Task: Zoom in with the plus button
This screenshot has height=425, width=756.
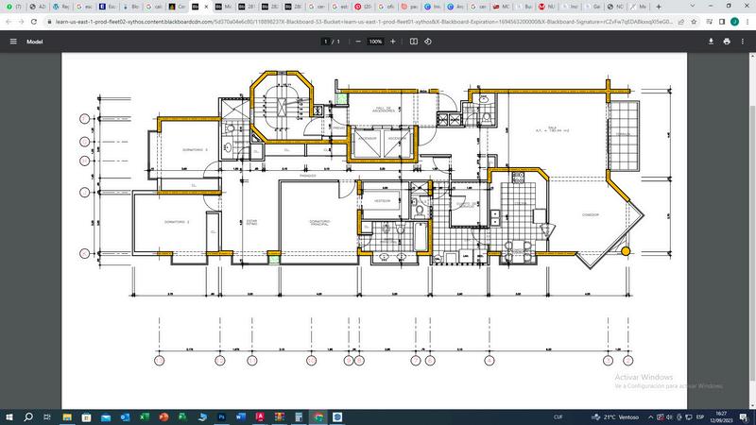Action: (x=393, y=42)
